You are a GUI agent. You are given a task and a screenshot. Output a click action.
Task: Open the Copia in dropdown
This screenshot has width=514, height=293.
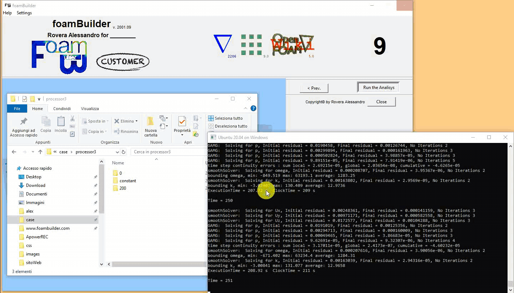click(x=94, y=131)
